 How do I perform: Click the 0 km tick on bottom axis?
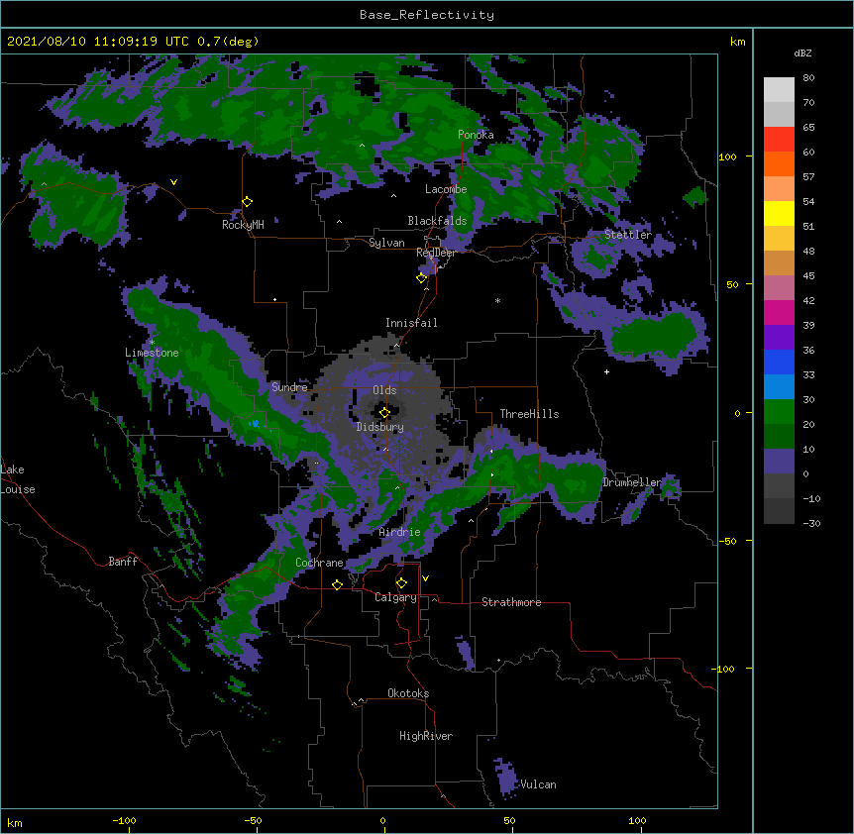coord(382,820)
